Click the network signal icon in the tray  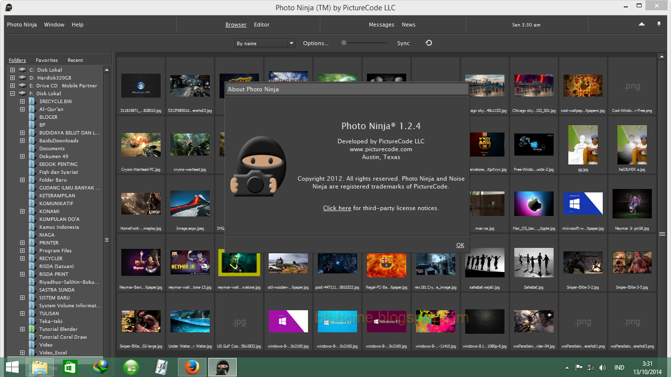(x=591, y=367)
